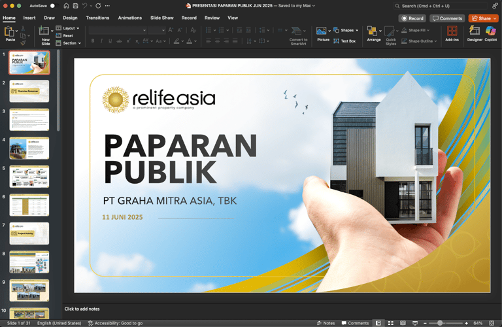Open the more options ellipsis in title bar
The width and height of the screenshot is (502, 327).
pos(107,6)
